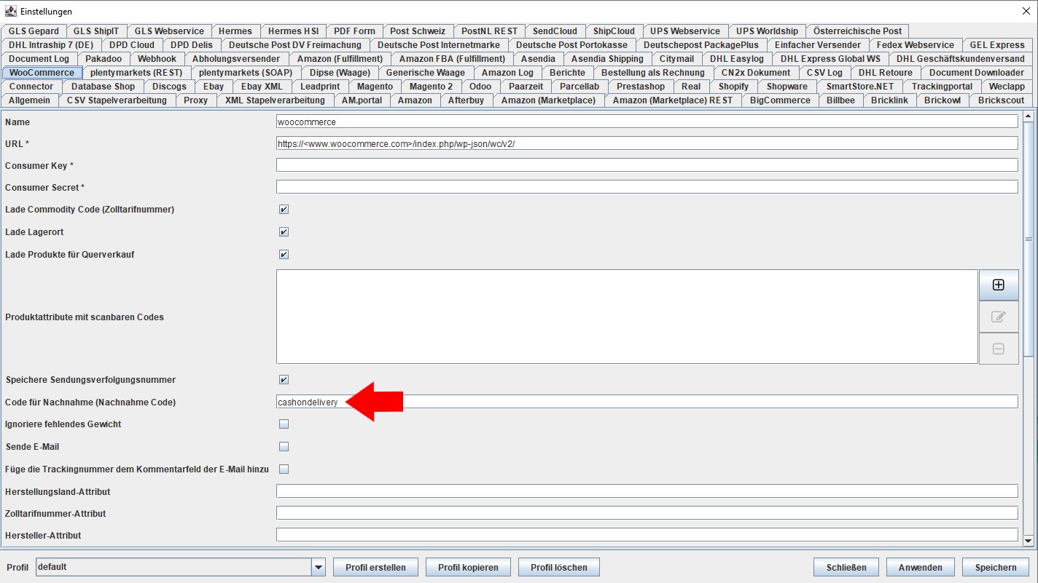The width and height of the screenshot is (1038, 583).
Task: Focus the Herstellungsland-Attribut field
Action: click(647, 491)
